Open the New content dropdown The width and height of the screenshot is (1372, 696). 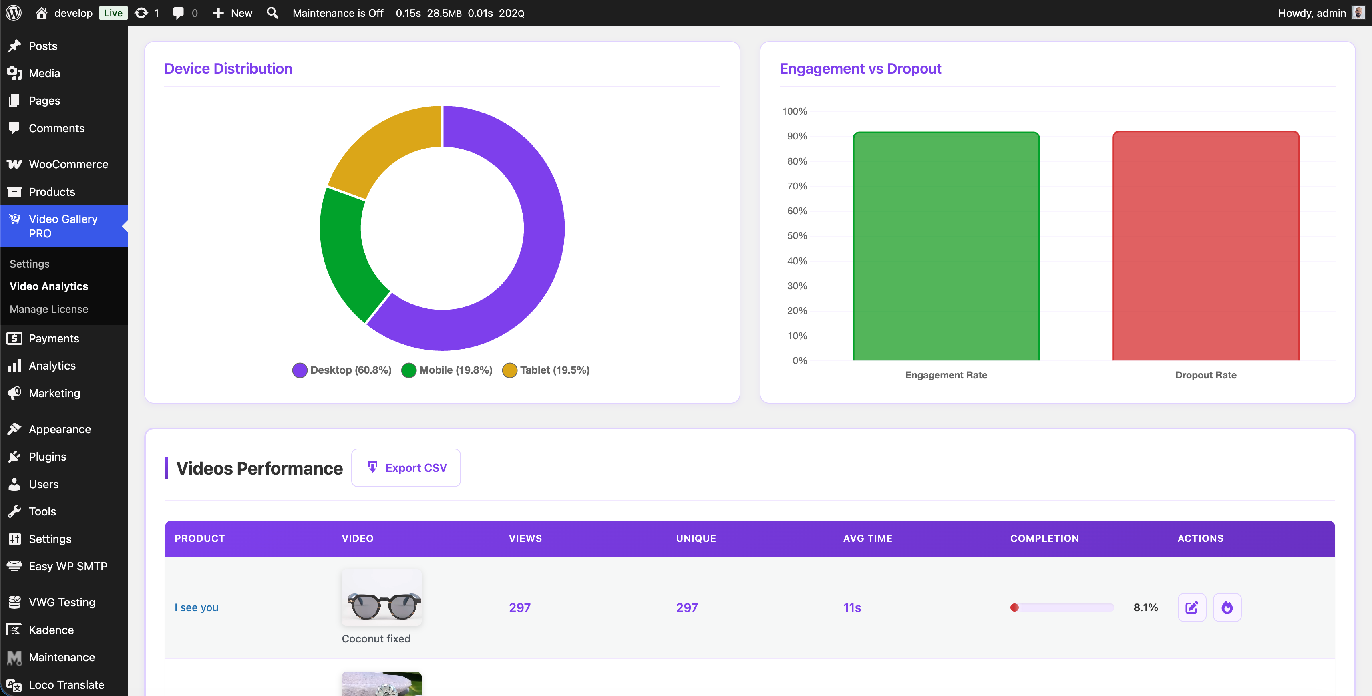pos(233,13)
